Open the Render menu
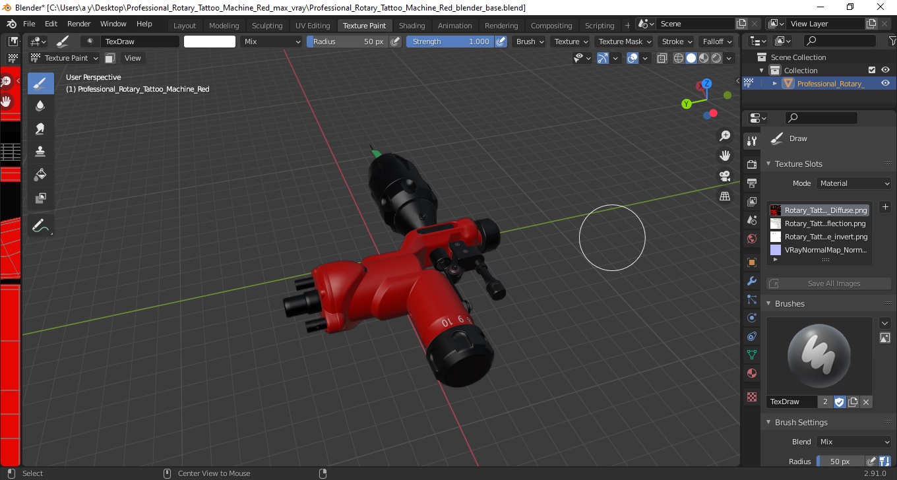The image size is (897, 480). (79, 24)
